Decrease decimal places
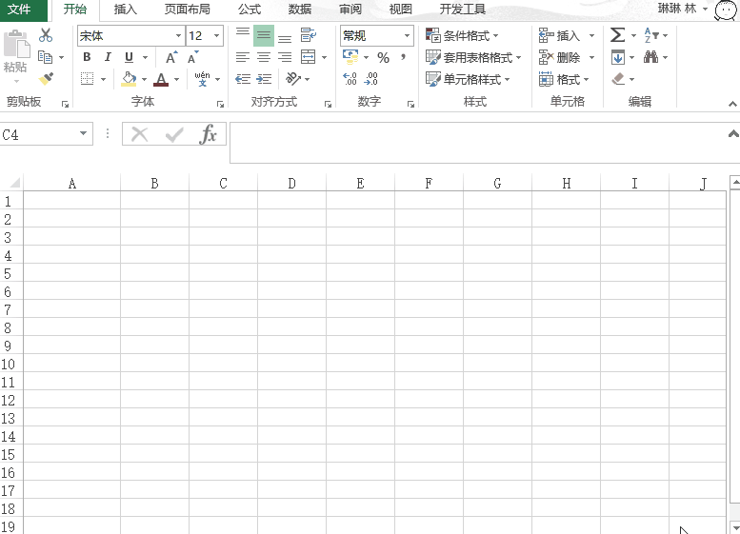740x534 pixels. point(370,79)
